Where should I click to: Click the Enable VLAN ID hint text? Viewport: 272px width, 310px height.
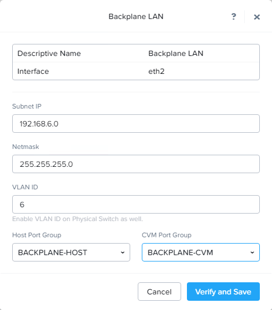[x=78, y=219]
